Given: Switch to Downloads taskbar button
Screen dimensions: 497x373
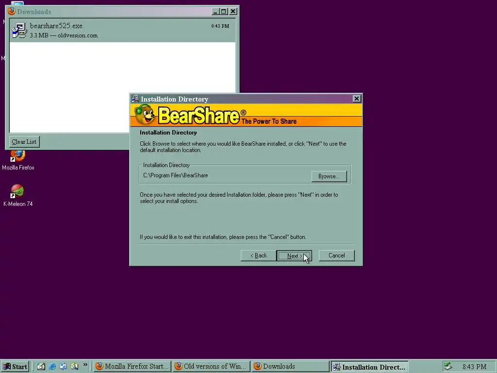Looking at the screenshot, I should click(x=290, y=366).
